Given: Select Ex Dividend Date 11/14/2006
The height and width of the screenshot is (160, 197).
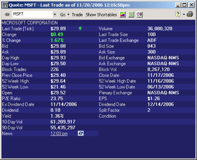Looking at the screenshot, I should tap(64, 104).
